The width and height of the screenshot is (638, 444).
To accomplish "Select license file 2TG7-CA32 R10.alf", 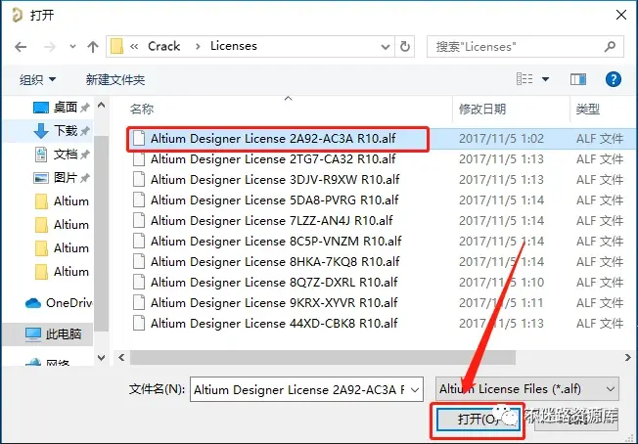I will coord(273,159).
